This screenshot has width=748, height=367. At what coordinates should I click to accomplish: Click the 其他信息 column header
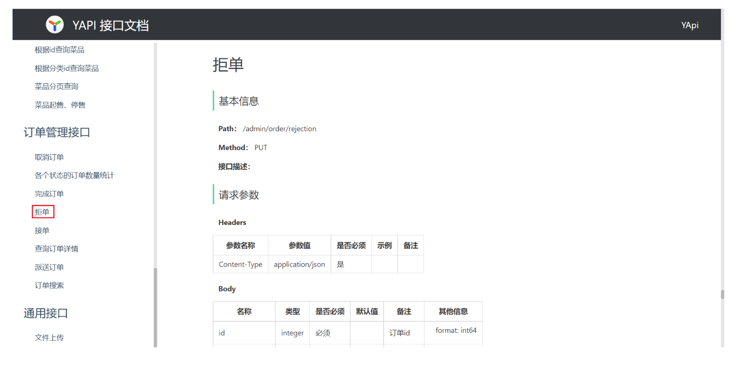(453, 311)
